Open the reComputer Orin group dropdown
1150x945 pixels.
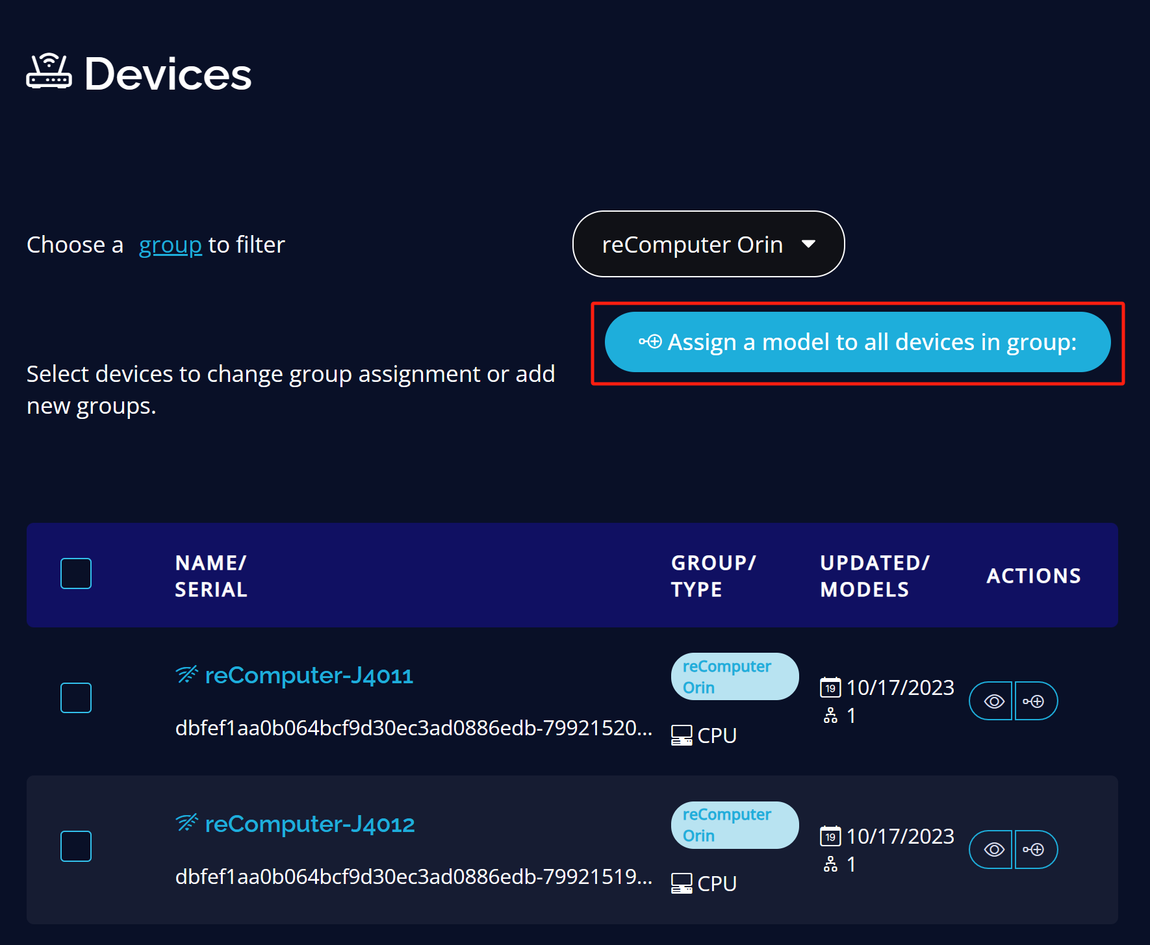[708, 244]
